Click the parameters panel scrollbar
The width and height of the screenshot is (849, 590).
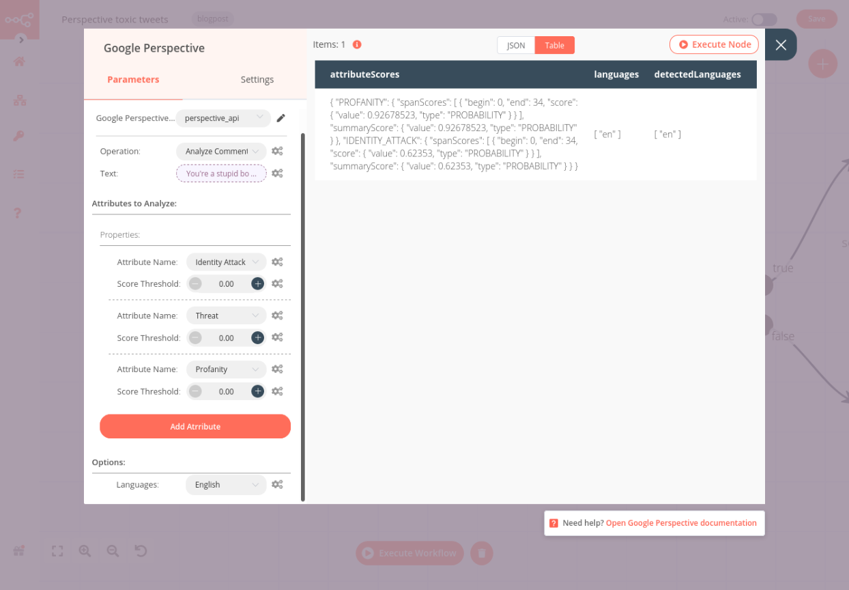point(302,318)
